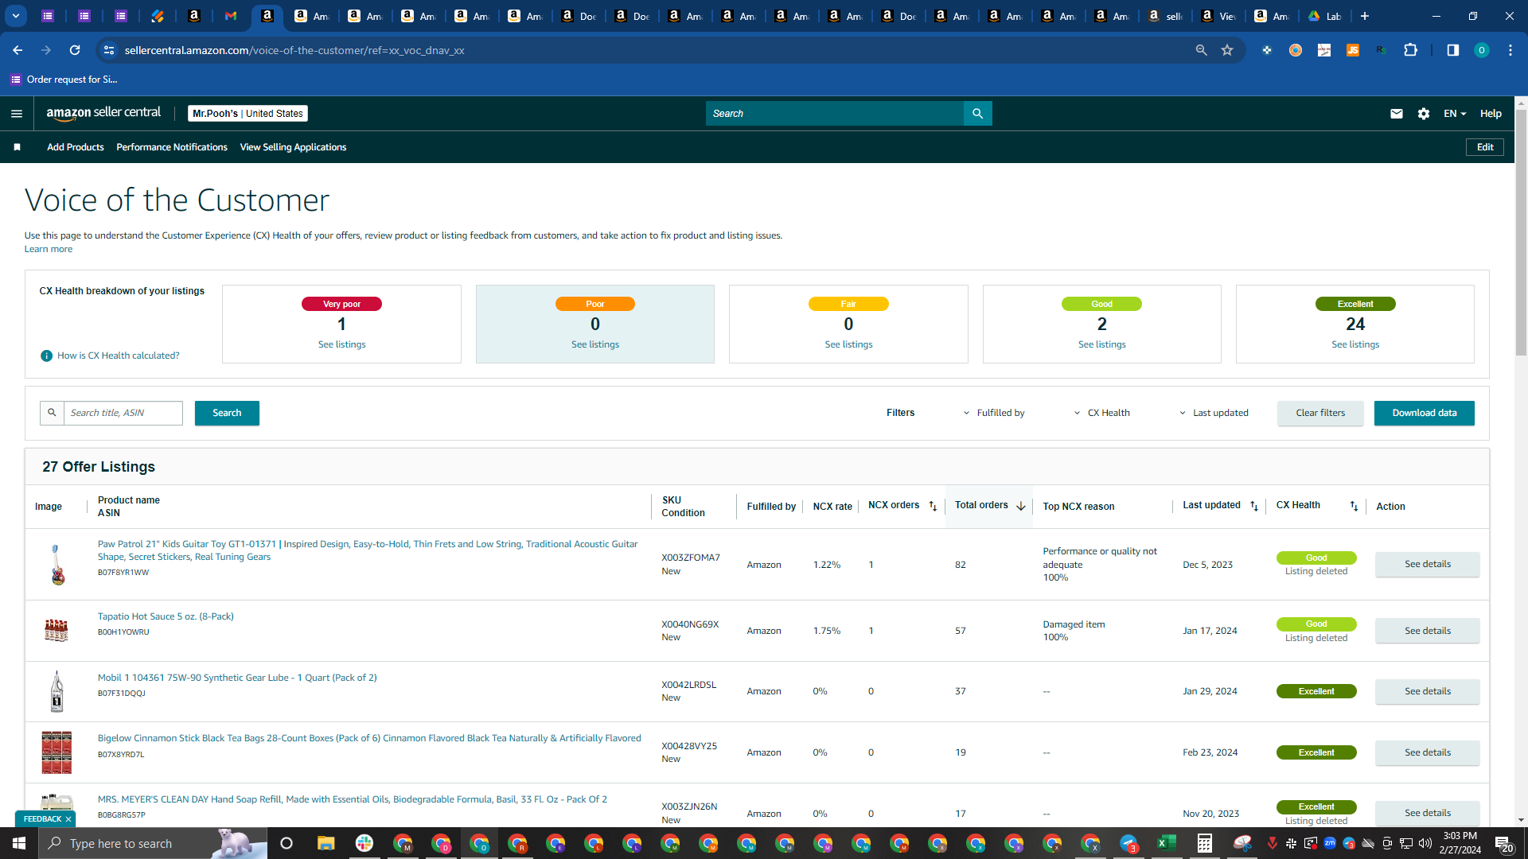Click the magnifier button beside top Search
This screenshot has width=1528, height=859.
(x=977, y=114)
